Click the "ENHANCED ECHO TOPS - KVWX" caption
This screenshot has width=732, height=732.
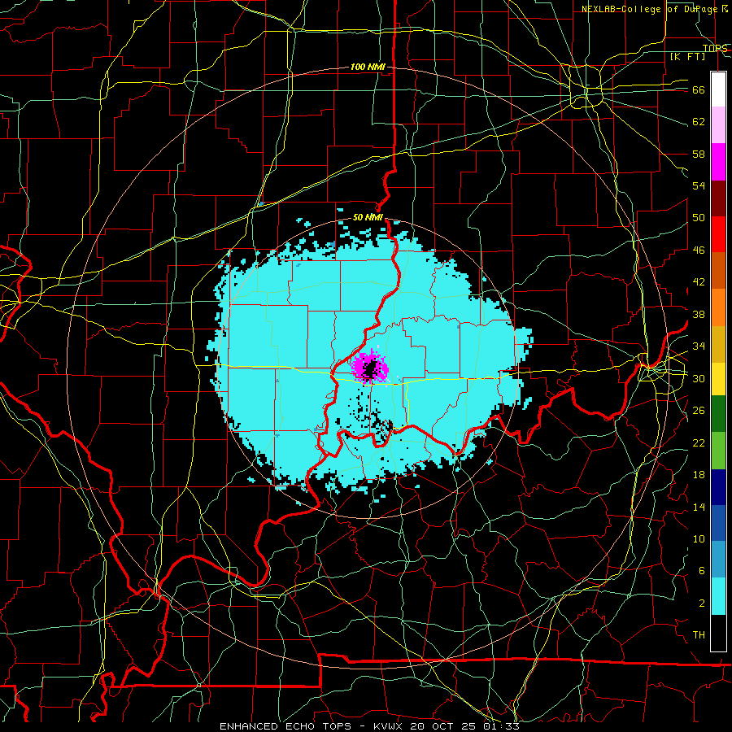(x=312, y=726)
